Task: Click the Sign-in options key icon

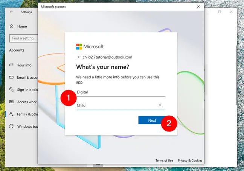Action: [x=11, y=89]
